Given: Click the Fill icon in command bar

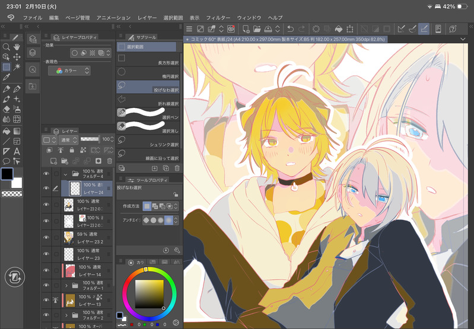Looking at the screenshot, I should pyautogui.click(x=339, y=29).
